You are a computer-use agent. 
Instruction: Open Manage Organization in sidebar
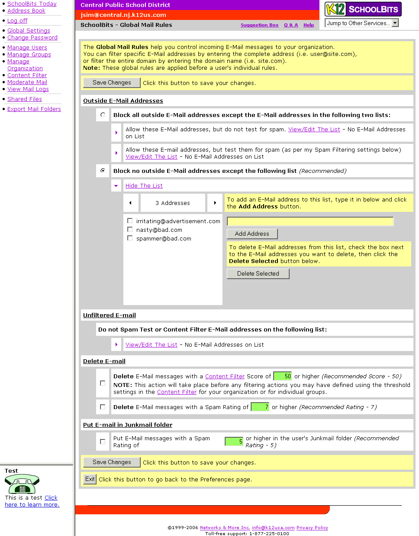pos(25,65)
